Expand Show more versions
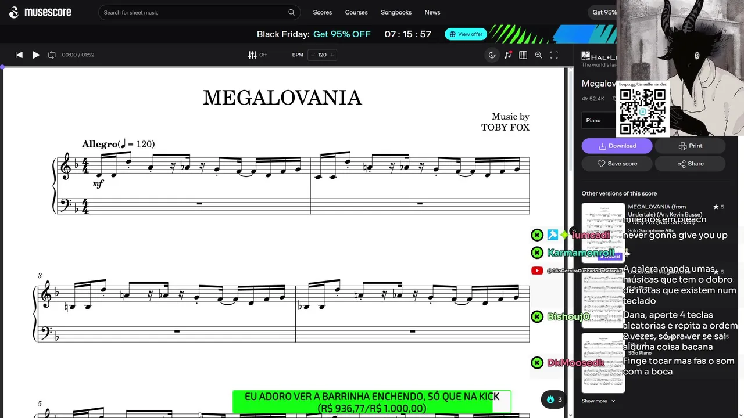Image resolution: width=744 pixels, height=418 pixels. (x=598, y=401)
